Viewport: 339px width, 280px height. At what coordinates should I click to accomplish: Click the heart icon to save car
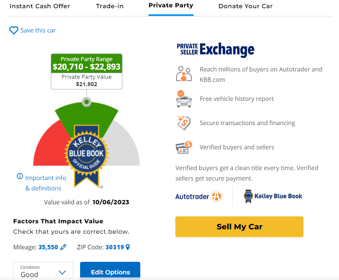click(x=14, y=30)
